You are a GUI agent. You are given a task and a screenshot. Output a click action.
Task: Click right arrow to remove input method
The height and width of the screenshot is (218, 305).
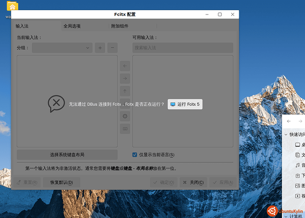point(125,78)
